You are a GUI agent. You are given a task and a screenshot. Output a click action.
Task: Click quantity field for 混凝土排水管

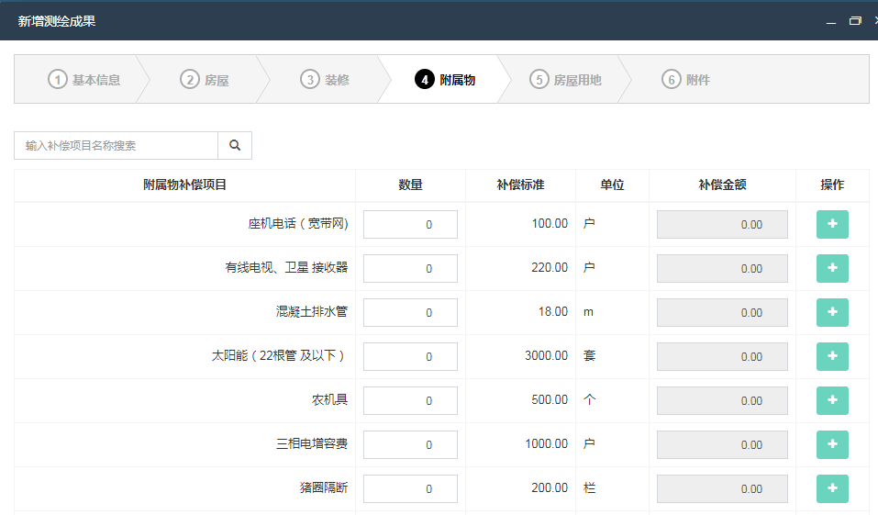(x=410, y=312)
